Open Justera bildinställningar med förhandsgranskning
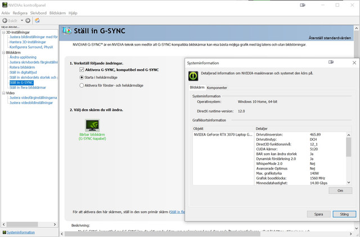This screenshot has width=360, height=237. pos(34,37)
